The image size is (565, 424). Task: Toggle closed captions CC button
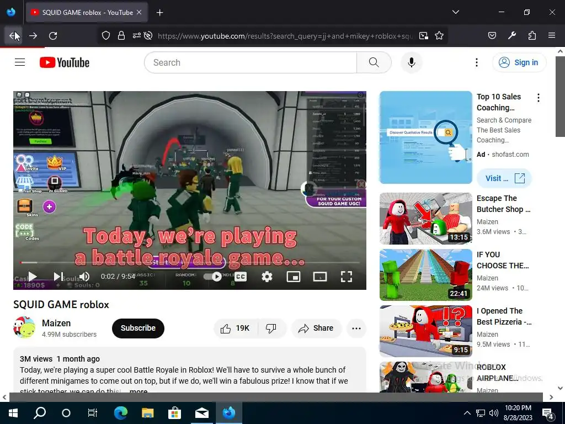click(x=241, y=277)
